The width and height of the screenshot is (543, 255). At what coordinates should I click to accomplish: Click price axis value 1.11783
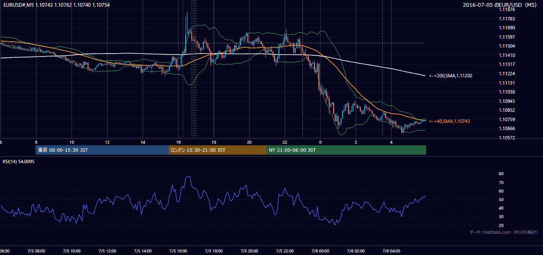click(x=508, y=19)
